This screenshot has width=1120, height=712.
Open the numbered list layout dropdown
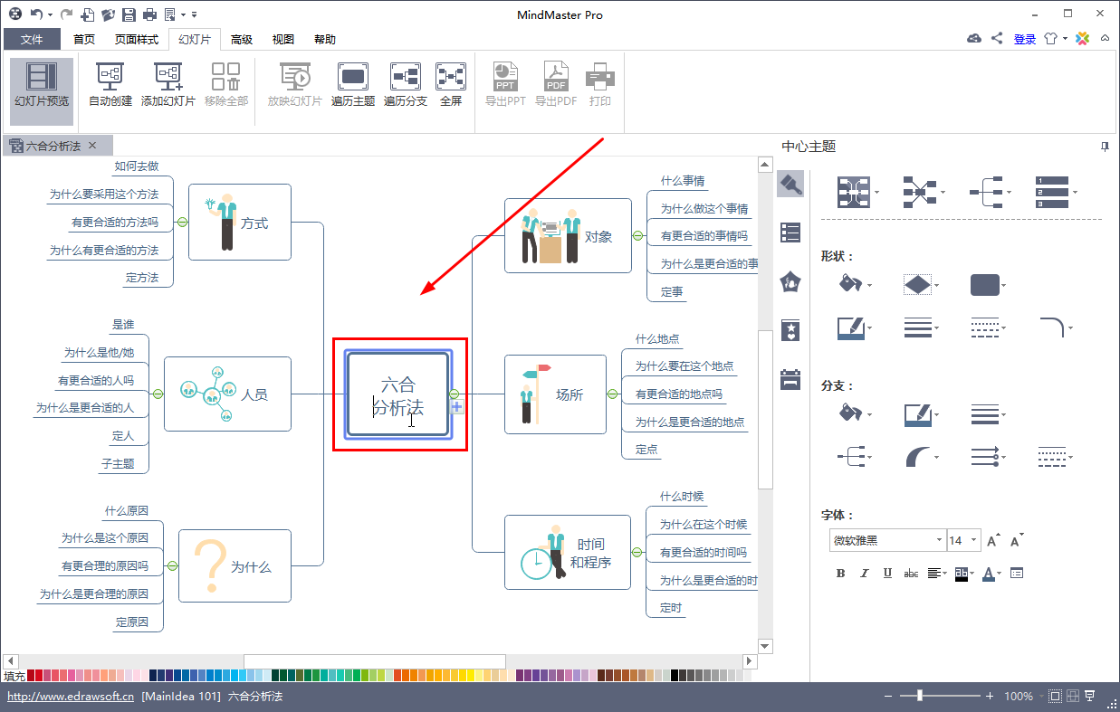1056,192
